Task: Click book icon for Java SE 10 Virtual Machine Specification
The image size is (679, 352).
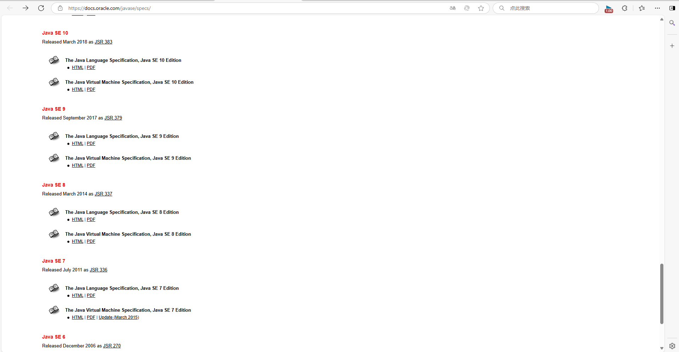Action: (x=54, y=82)
